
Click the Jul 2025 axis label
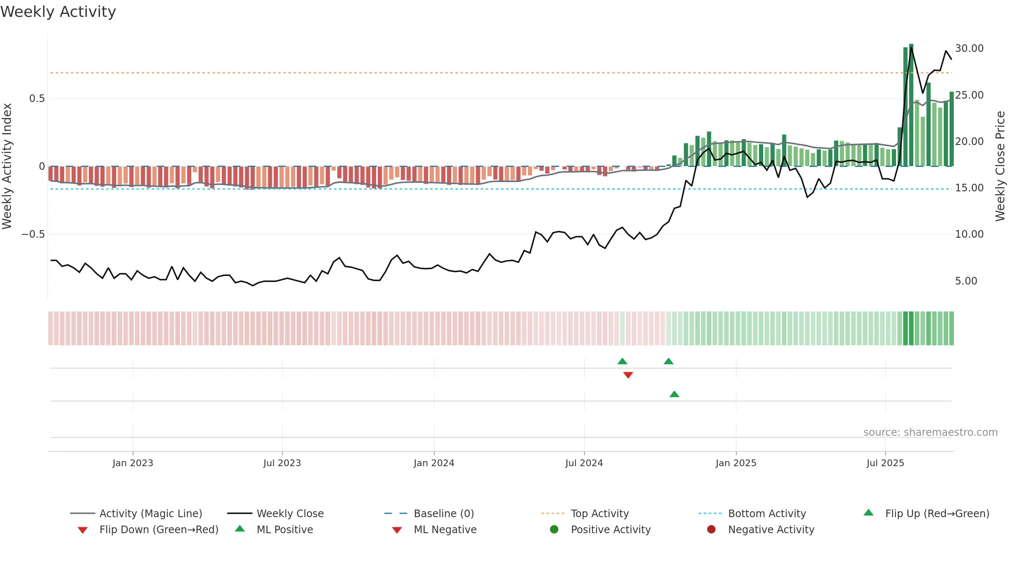point(885,463)
